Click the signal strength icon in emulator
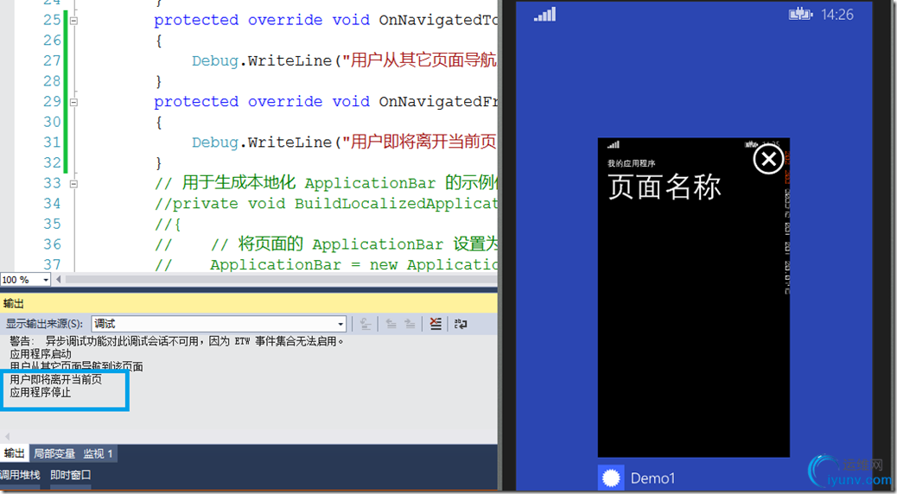 (x=545, y=15)
